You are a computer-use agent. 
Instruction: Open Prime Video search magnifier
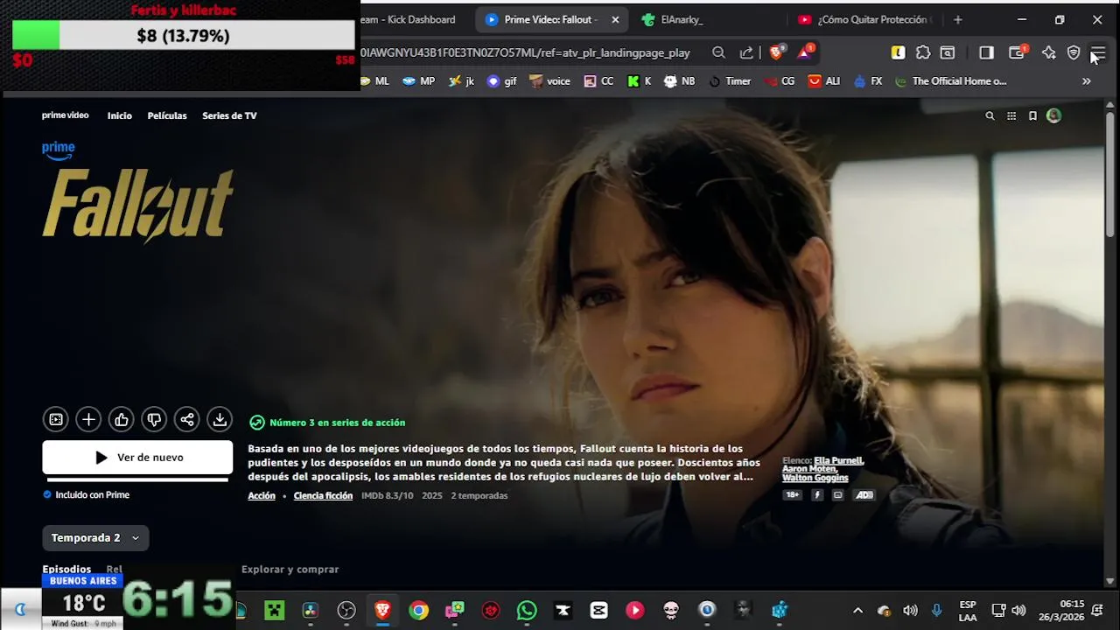click(990, 115)
